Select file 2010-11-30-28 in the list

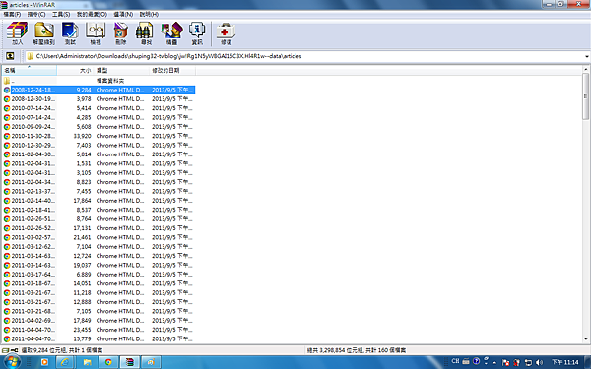(98, 136)
